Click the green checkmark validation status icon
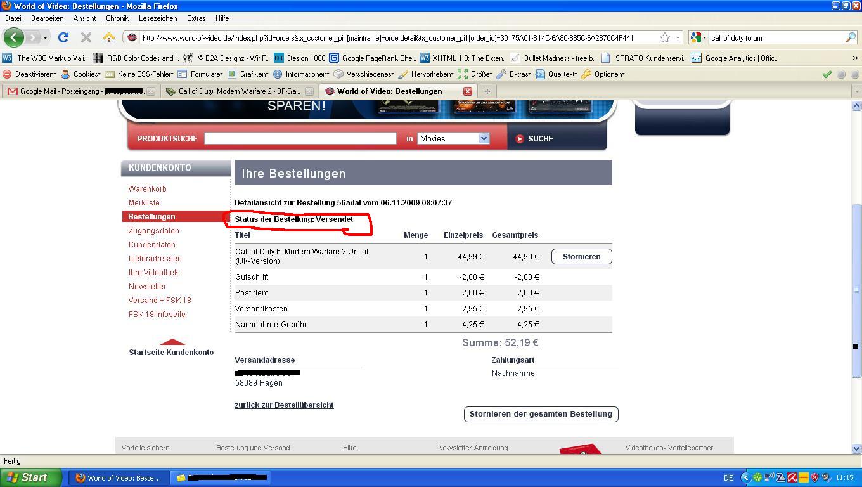Viewport: 862px width, 487px height. coord(827,74)
